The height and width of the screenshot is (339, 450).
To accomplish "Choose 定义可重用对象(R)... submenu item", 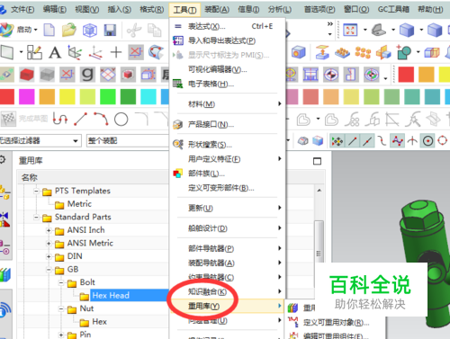I will pos(336,323).
